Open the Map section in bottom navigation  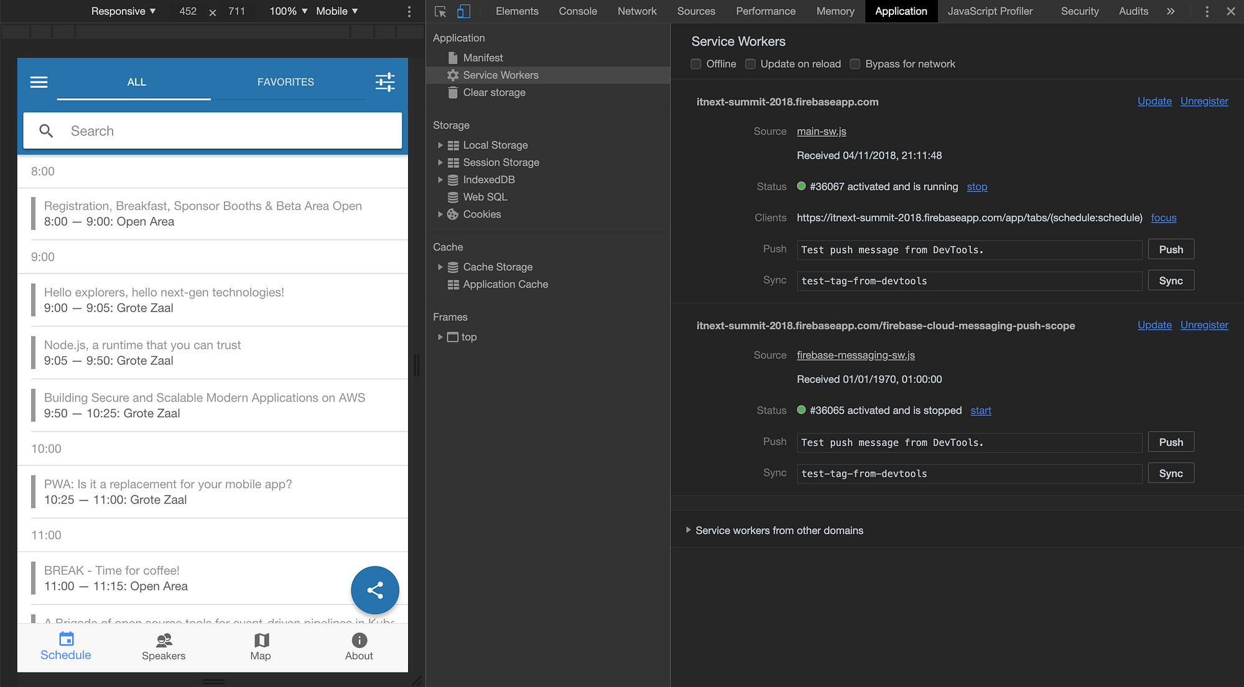pyautogui.click(x=261, y=647)
